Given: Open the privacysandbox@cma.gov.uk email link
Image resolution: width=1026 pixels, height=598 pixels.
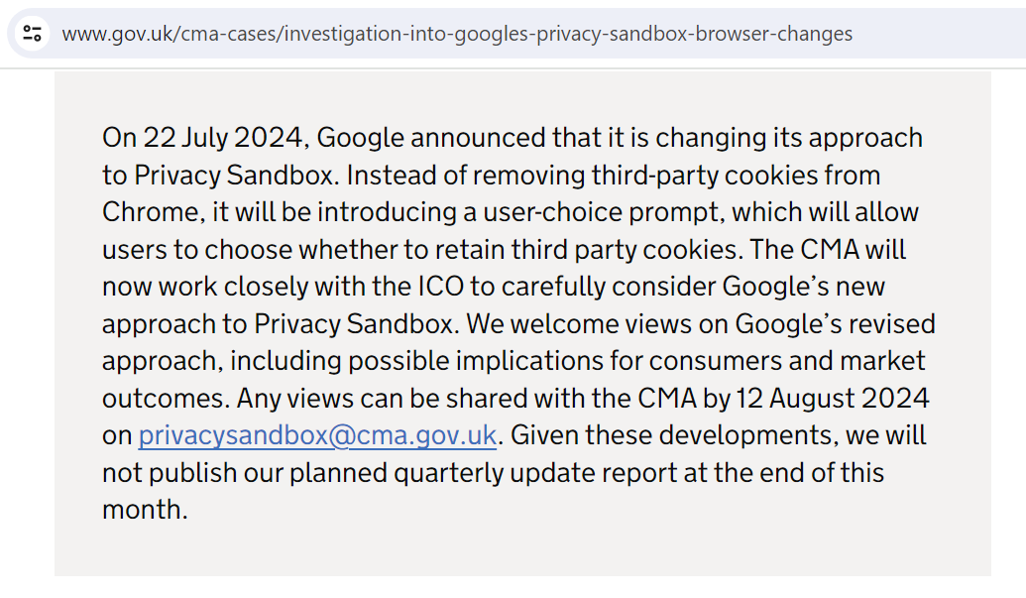Looking at the screenshot, I should pos(317,435).
